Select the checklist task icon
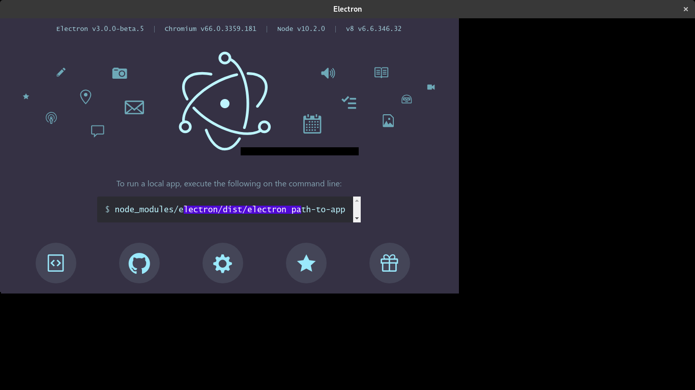The width and height of the screenshot is (695, 390). (x=349, y=103)
